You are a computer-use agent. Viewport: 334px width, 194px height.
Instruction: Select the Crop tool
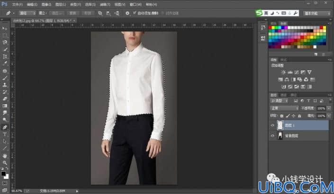pyautogui.click(x=5, y=56)
